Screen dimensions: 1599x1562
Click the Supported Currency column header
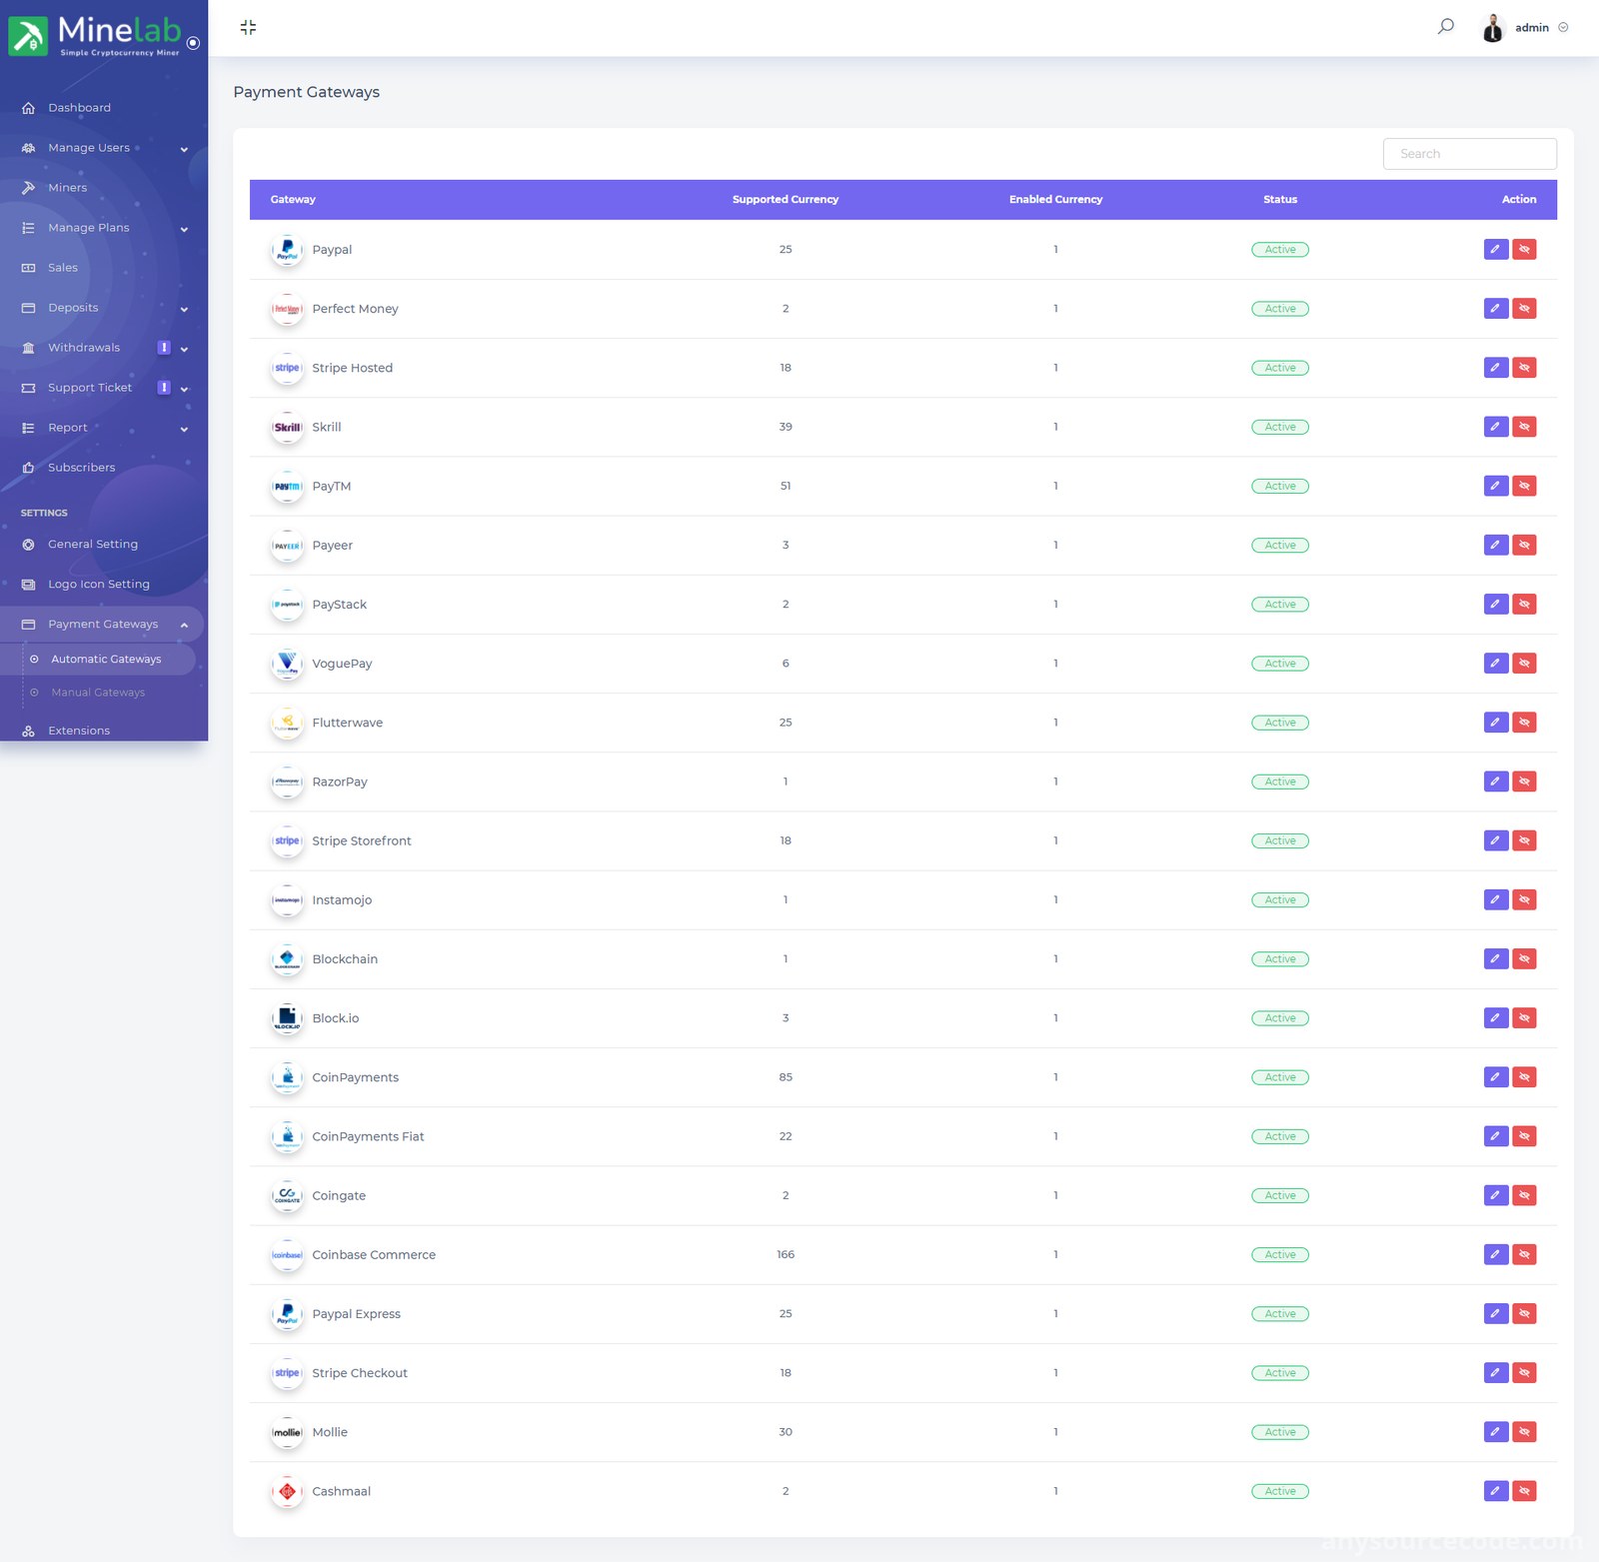786,199
